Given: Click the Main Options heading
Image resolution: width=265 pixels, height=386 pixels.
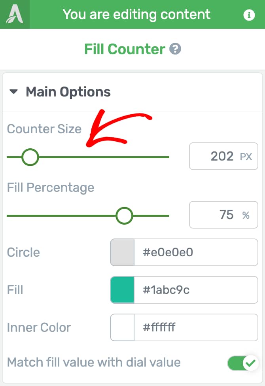Looking at the screenshot, I should 68,92.
